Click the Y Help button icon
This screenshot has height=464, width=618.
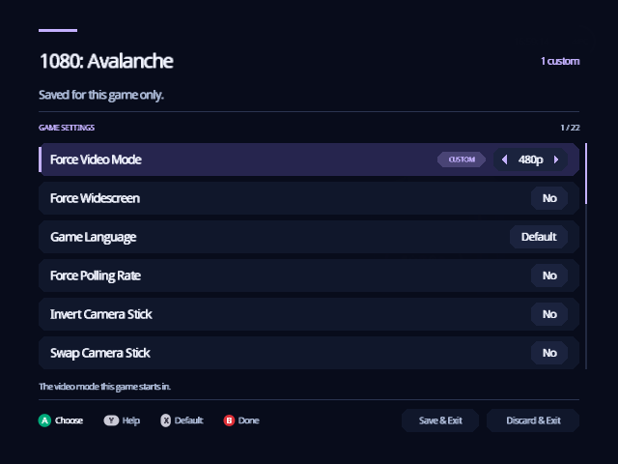(111, 420)
